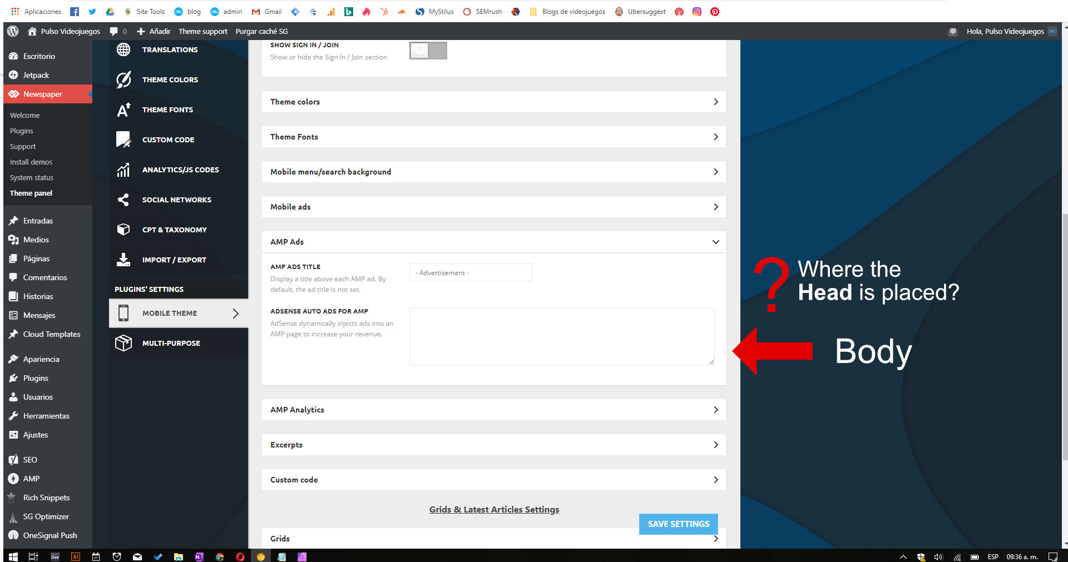Screen dimensions: 1068x562
Task: Click the AdSense Auto Ads textarea
Action: tap(562, 336)
